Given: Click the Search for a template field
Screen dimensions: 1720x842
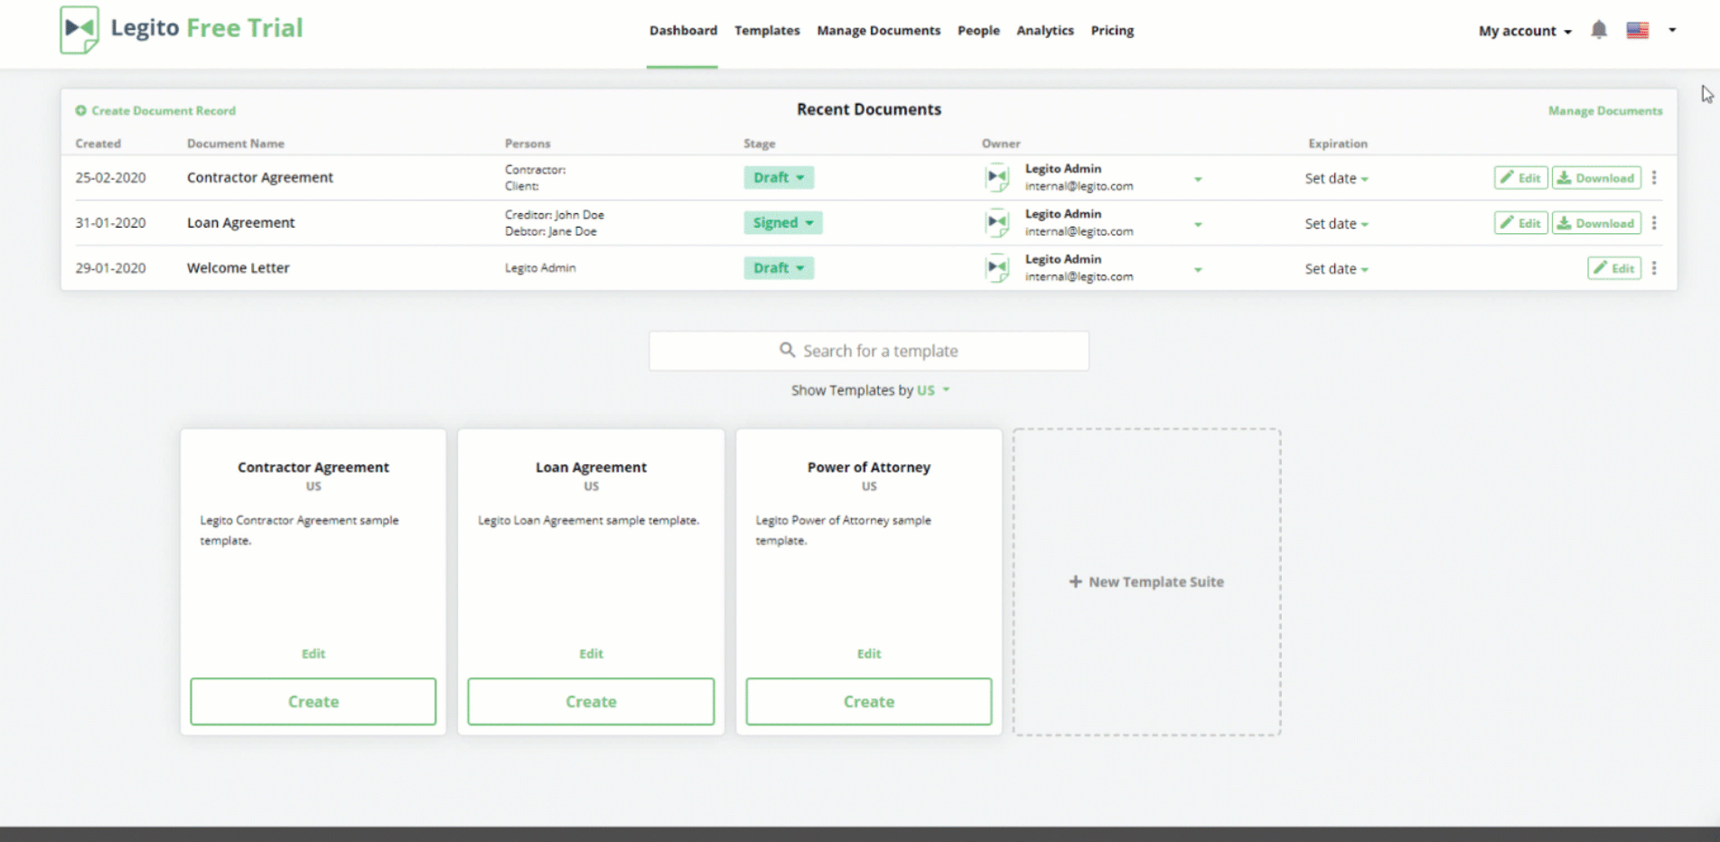Looking at the screenshot, I should pyautogui.click(x=868, y=351).
